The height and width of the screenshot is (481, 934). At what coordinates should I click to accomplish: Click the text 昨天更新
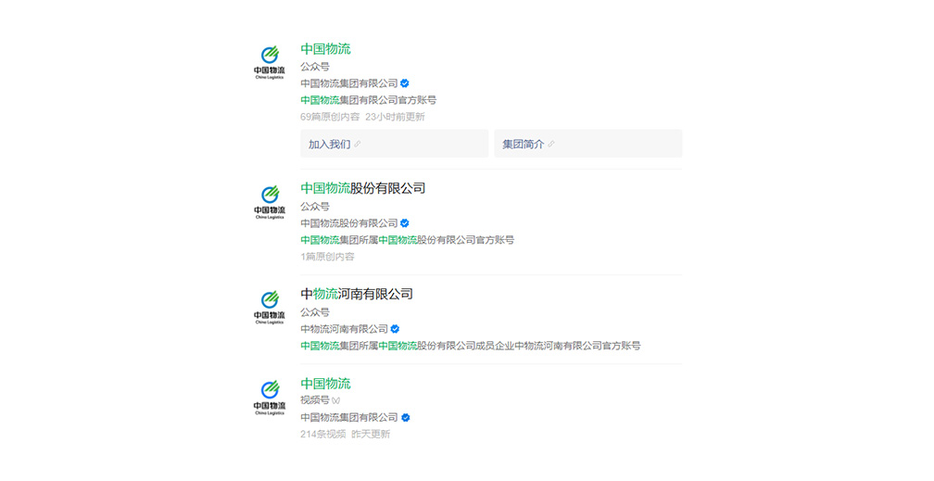(371, 435)
